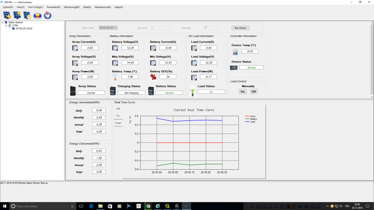Screen dimensions: 374x210
Task: Click the Charging Status Not Charging field
Action: click(131, 93)
